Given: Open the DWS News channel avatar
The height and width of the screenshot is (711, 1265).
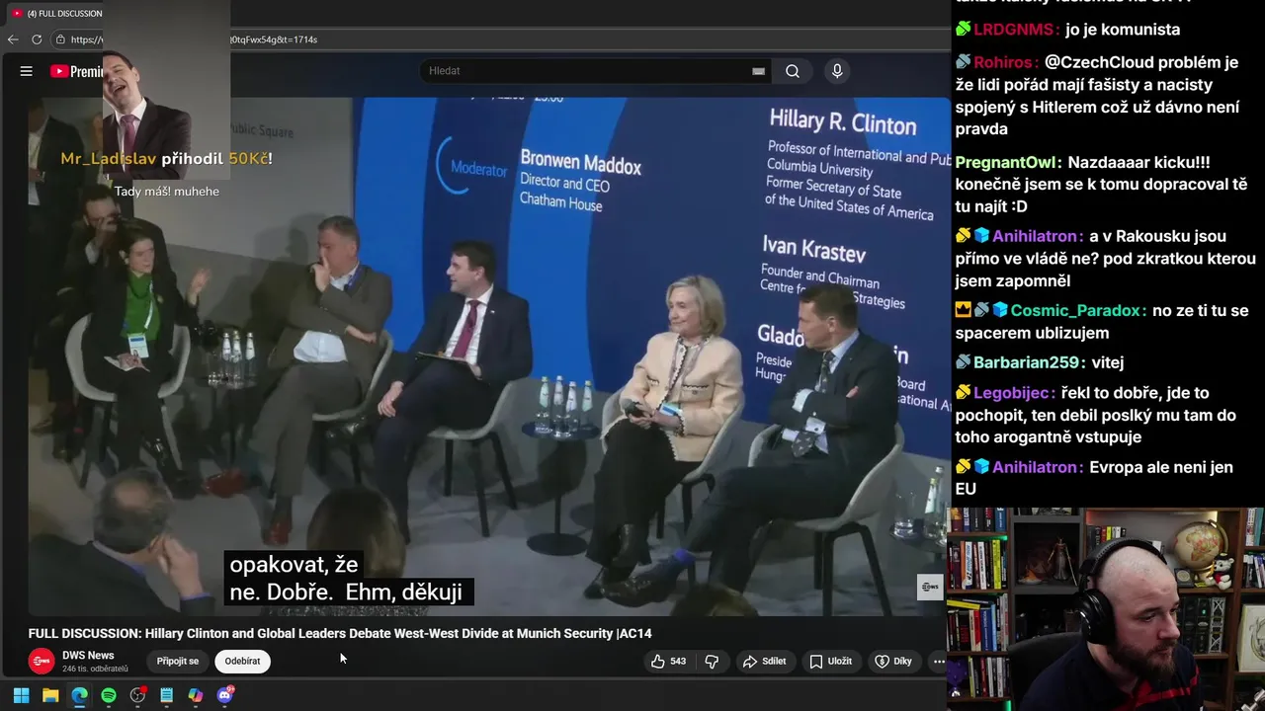Looking at the screenshot, I should click(x=42, y=662).
